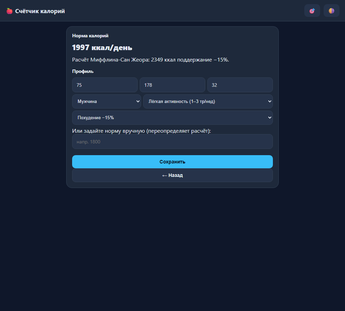Open the Мужчина gender dropdown

click(x=107, y=101)
